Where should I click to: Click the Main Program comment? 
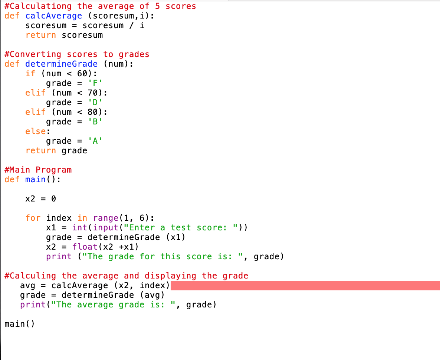click(38, 170)
